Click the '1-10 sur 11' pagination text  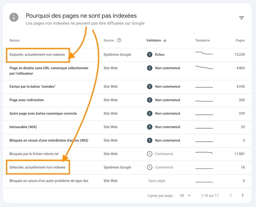210,195
